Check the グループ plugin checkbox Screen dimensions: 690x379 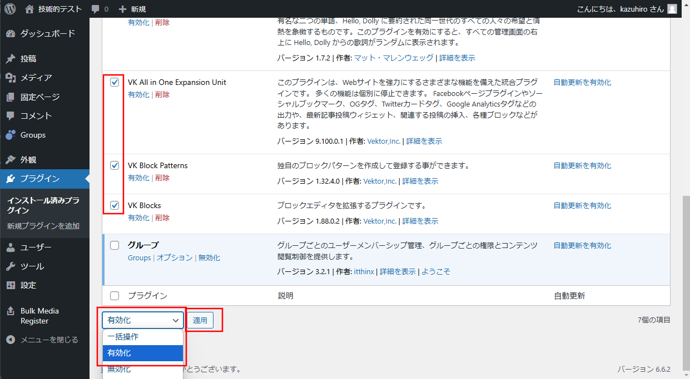click(115, 245)
